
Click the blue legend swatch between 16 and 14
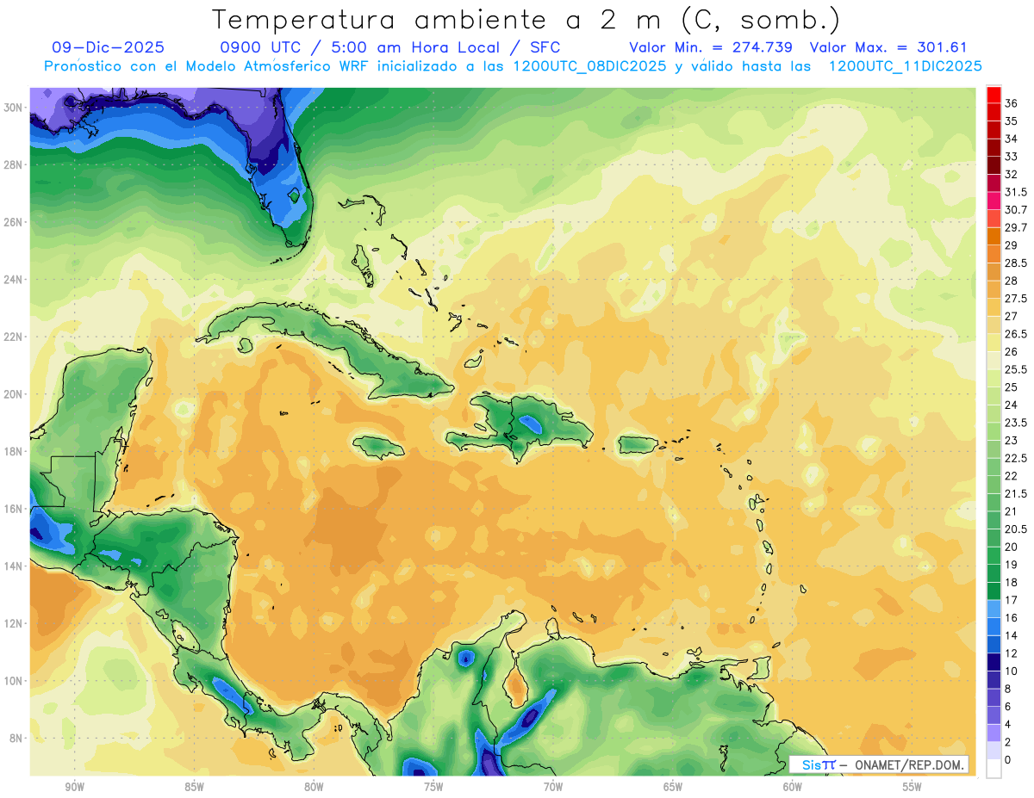pos(994,628)
